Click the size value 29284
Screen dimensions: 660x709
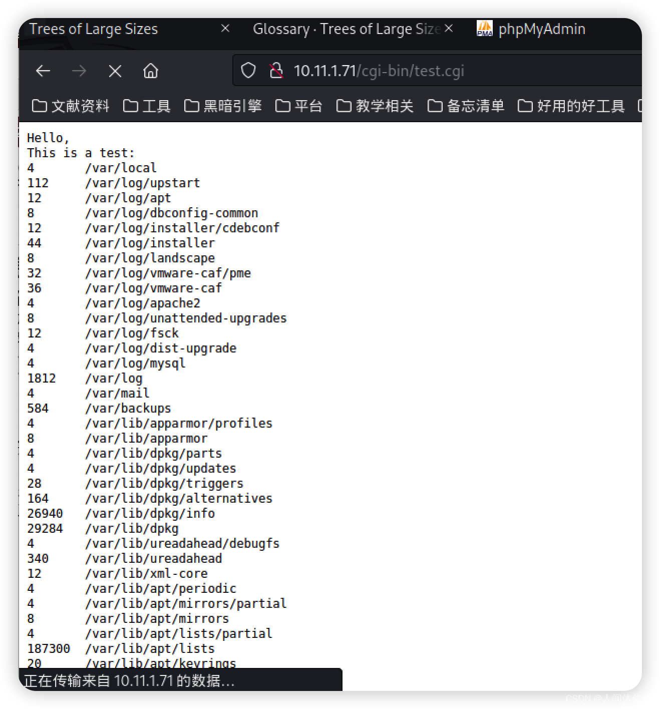[45, 528]
